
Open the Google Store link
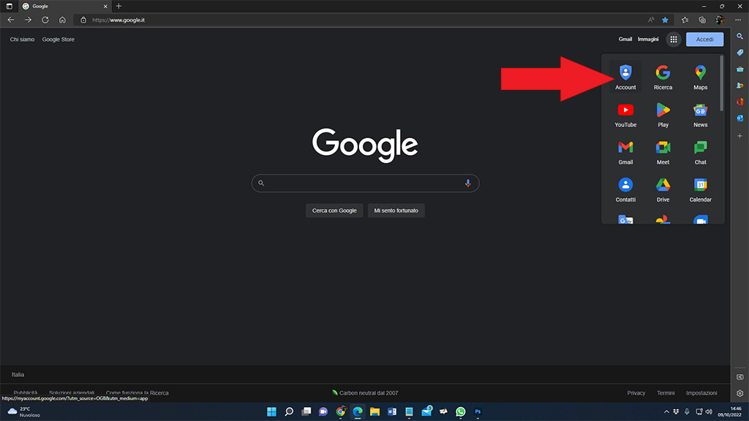click(x=59, y=39)
